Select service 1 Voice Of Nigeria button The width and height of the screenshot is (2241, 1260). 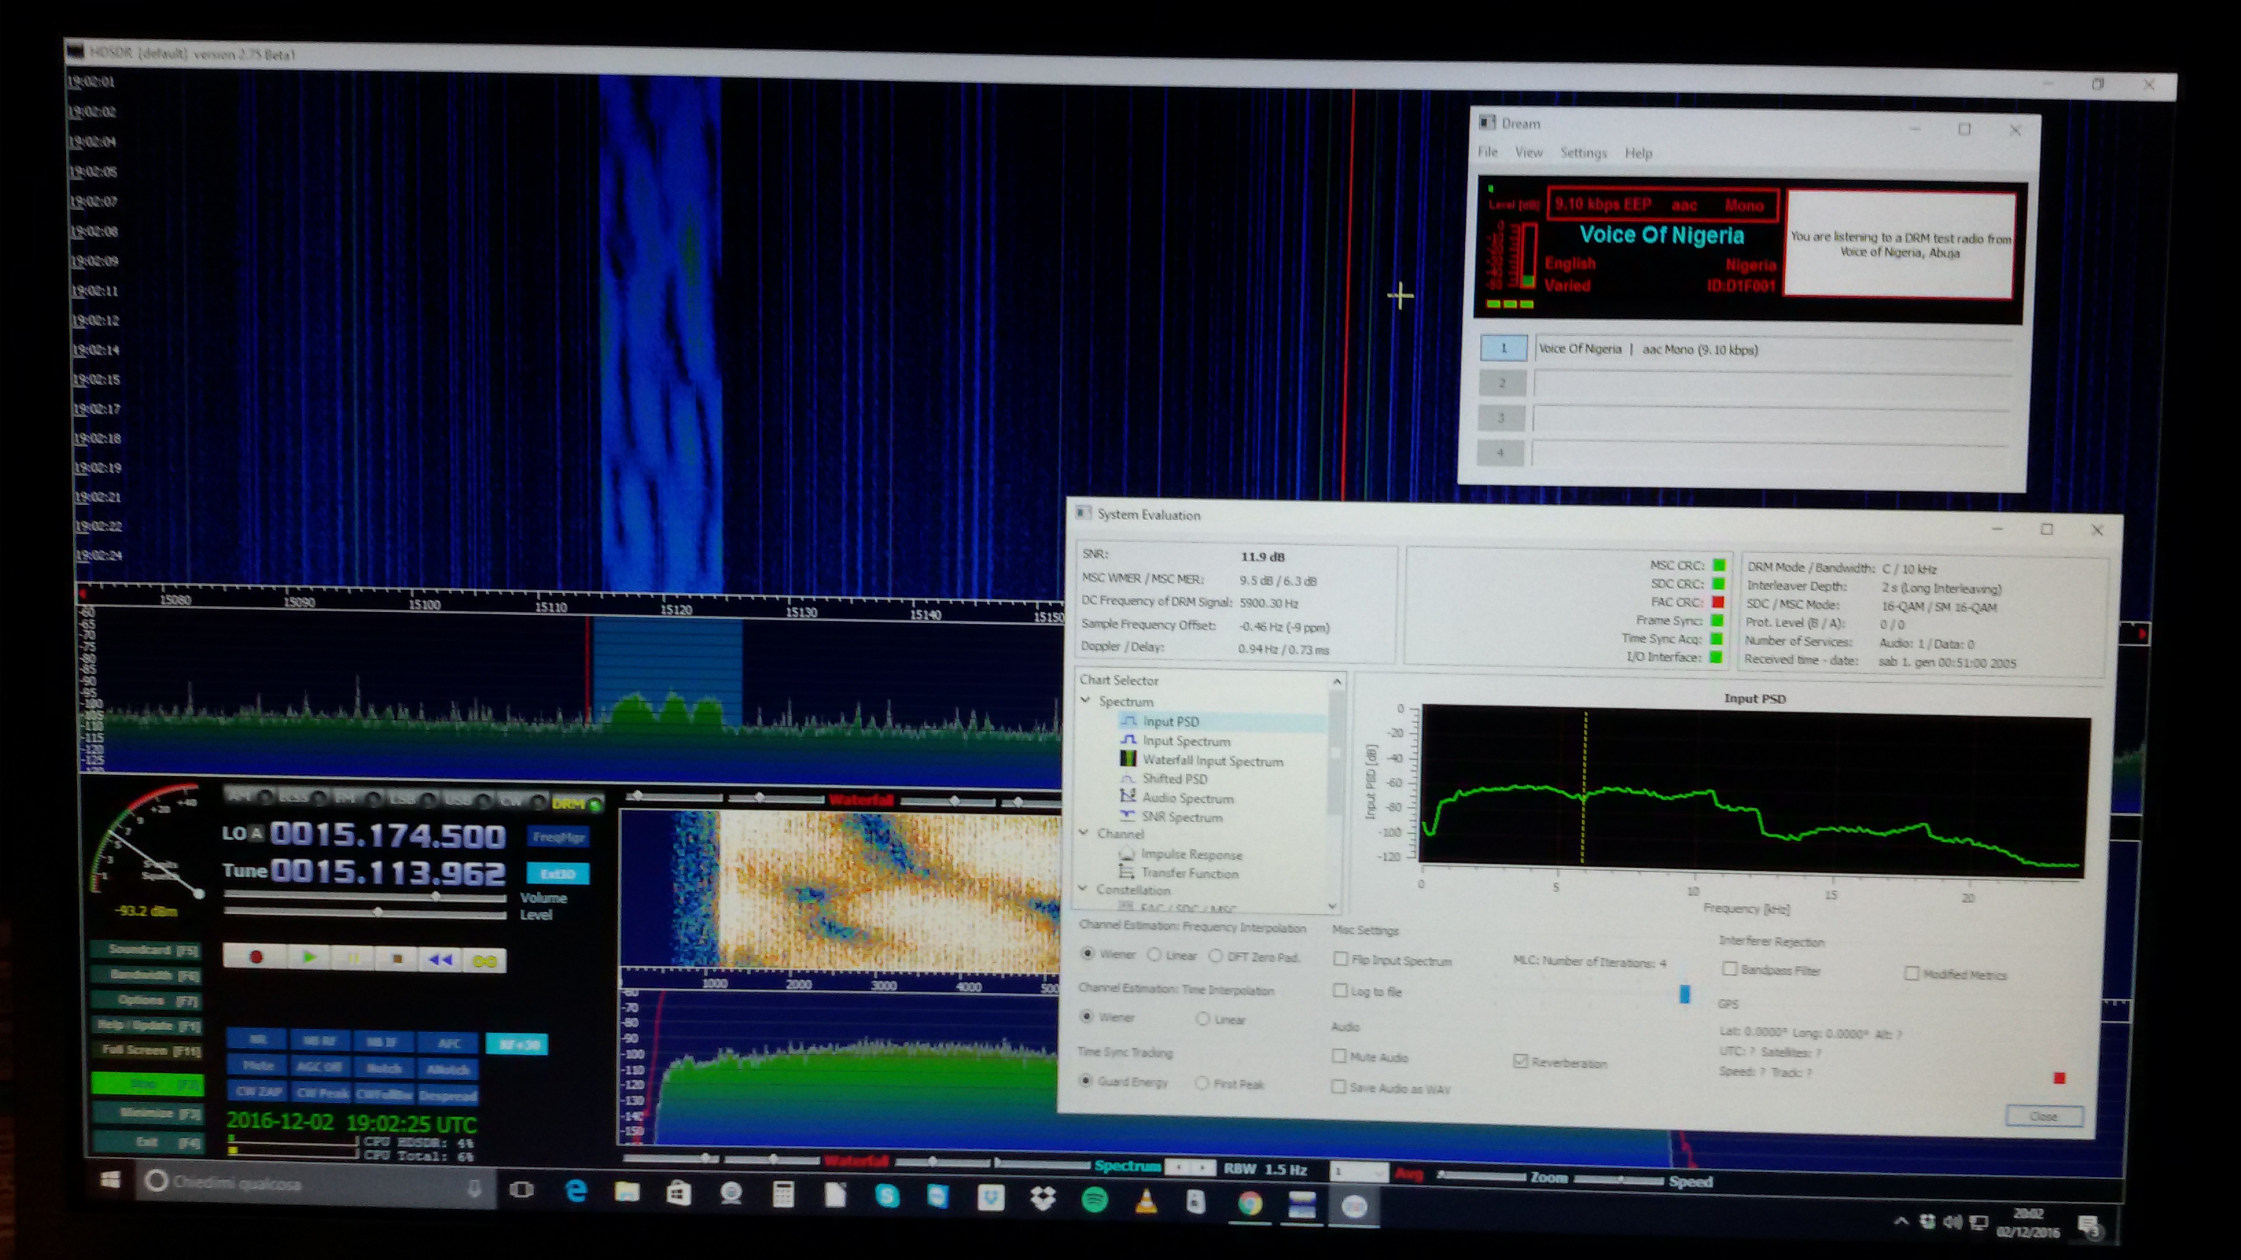(1504, 348)
